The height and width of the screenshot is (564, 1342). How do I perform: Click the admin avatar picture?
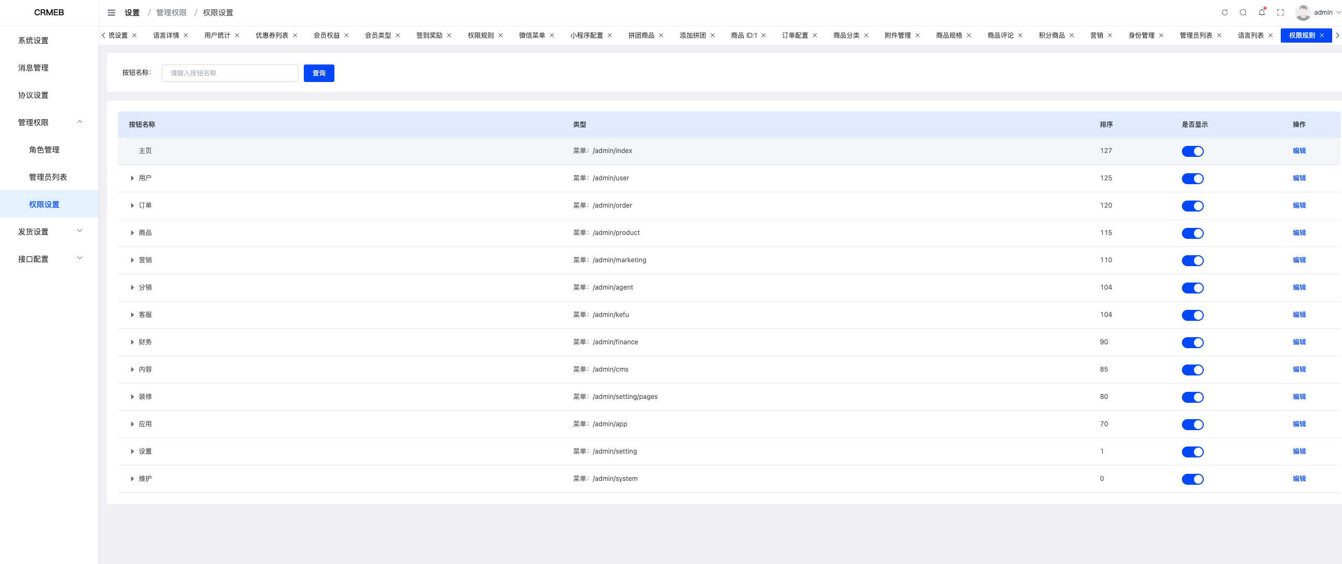tap(1303, 13)
